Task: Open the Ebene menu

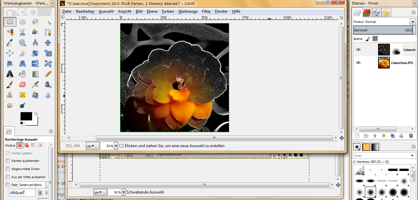Action: (x=152, y=11)
